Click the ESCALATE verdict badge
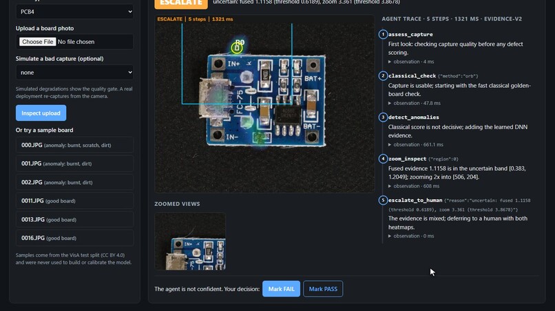Image resolution: width=555 pixels, height=311 pixels. 181,3
